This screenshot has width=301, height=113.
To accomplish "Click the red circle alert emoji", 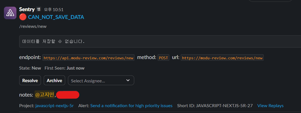I will [23, 17].
